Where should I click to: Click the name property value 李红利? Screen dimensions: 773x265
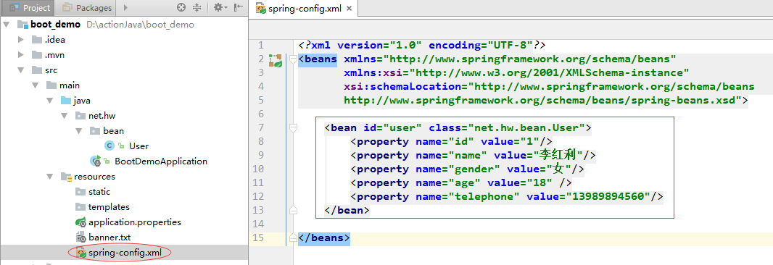tap(558, 155)
